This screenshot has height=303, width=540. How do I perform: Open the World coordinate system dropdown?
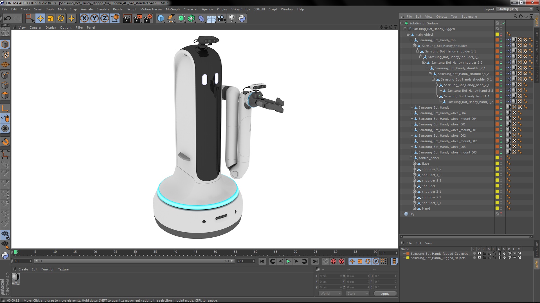tap(330, 293)
